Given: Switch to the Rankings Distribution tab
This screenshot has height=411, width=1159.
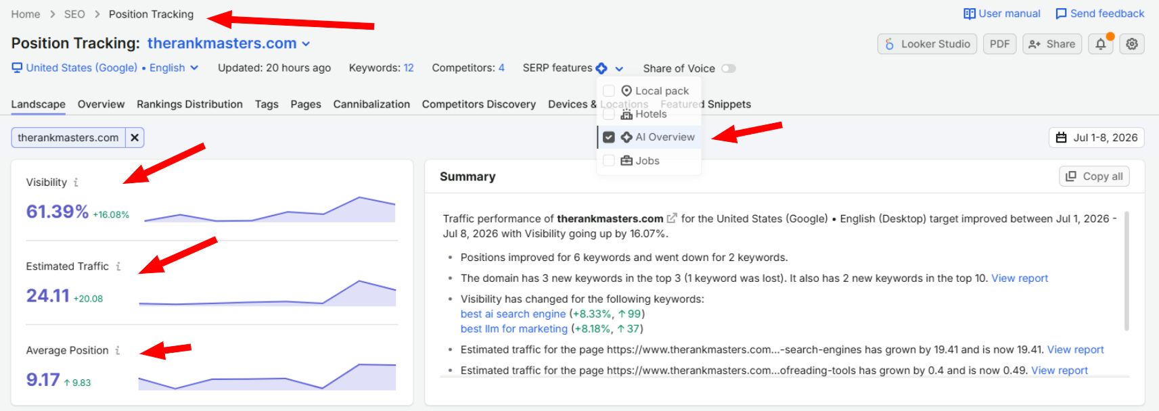Looking at the screenshot, I should tap(189, 104).
